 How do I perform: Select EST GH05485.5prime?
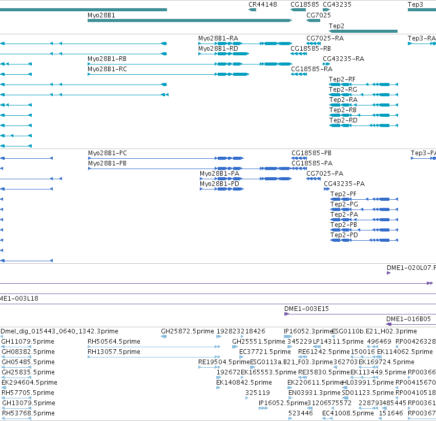click(16, 367)
